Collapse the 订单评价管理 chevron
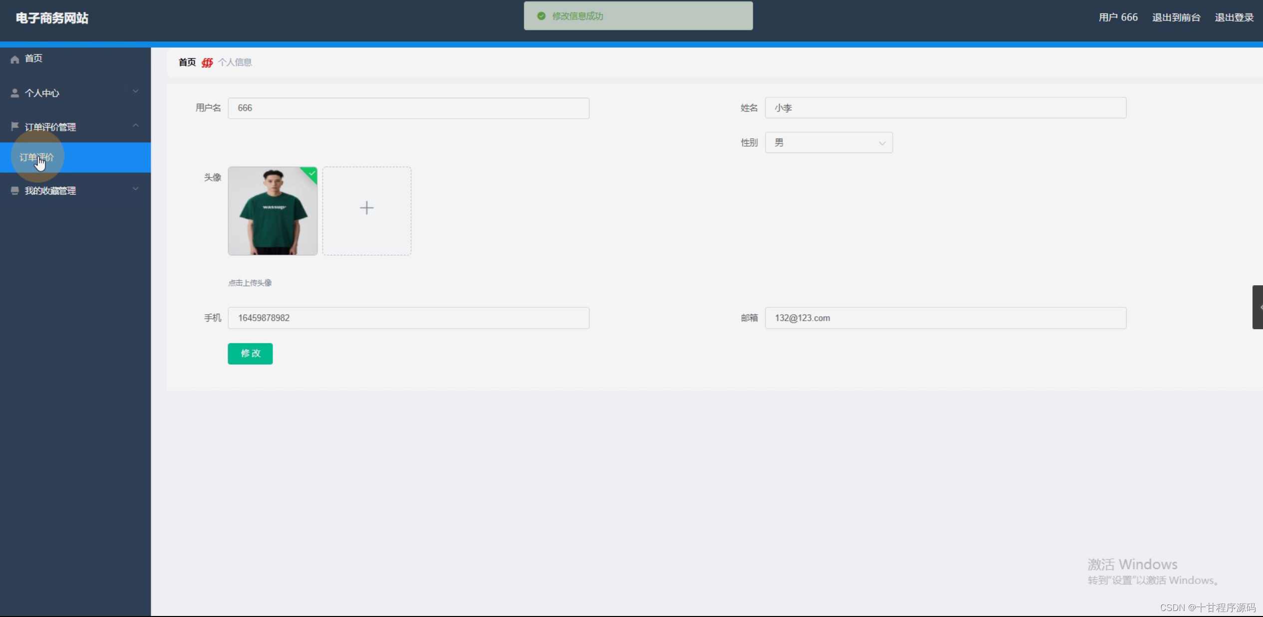 (135, 125)
